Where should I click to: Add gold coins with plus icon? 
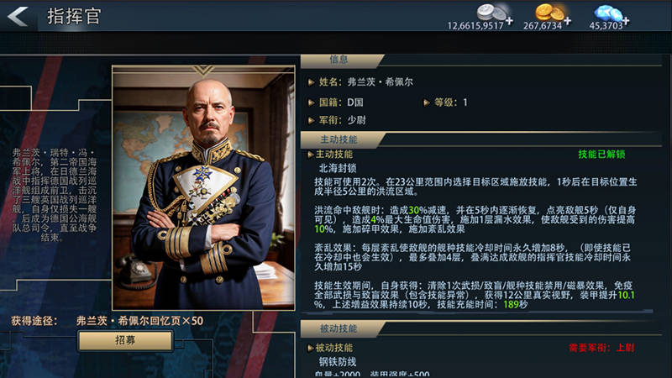568,20
